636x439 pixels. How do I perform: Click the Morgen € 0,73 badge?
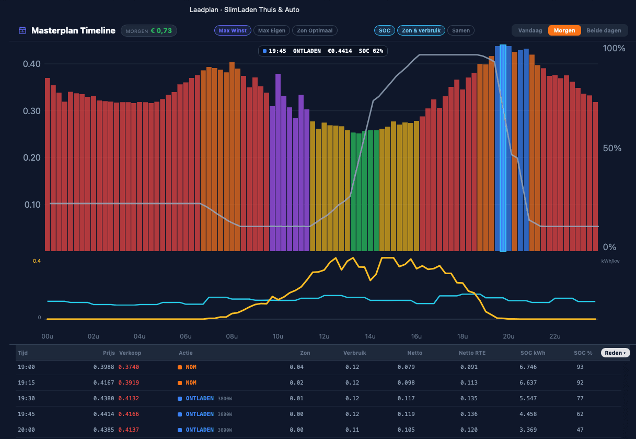coord(149,31)
